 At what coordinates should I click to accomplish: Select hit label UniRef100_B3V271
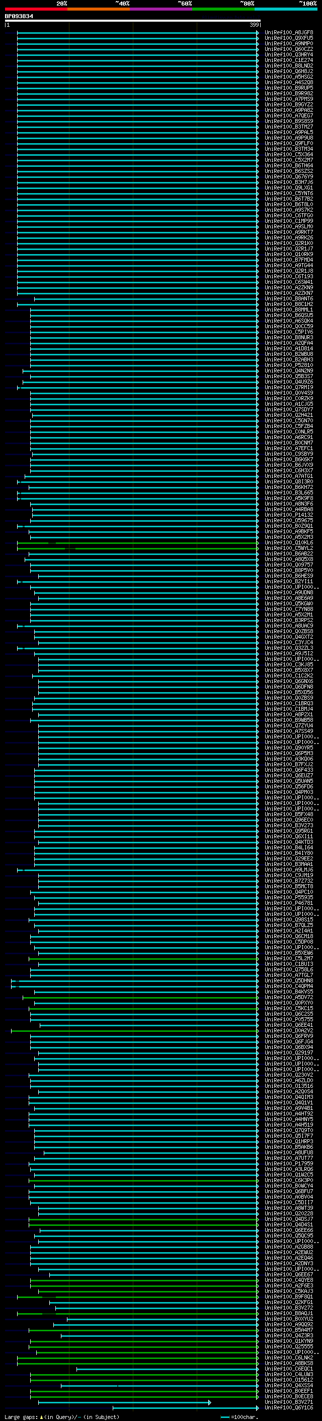[289, 1402]
